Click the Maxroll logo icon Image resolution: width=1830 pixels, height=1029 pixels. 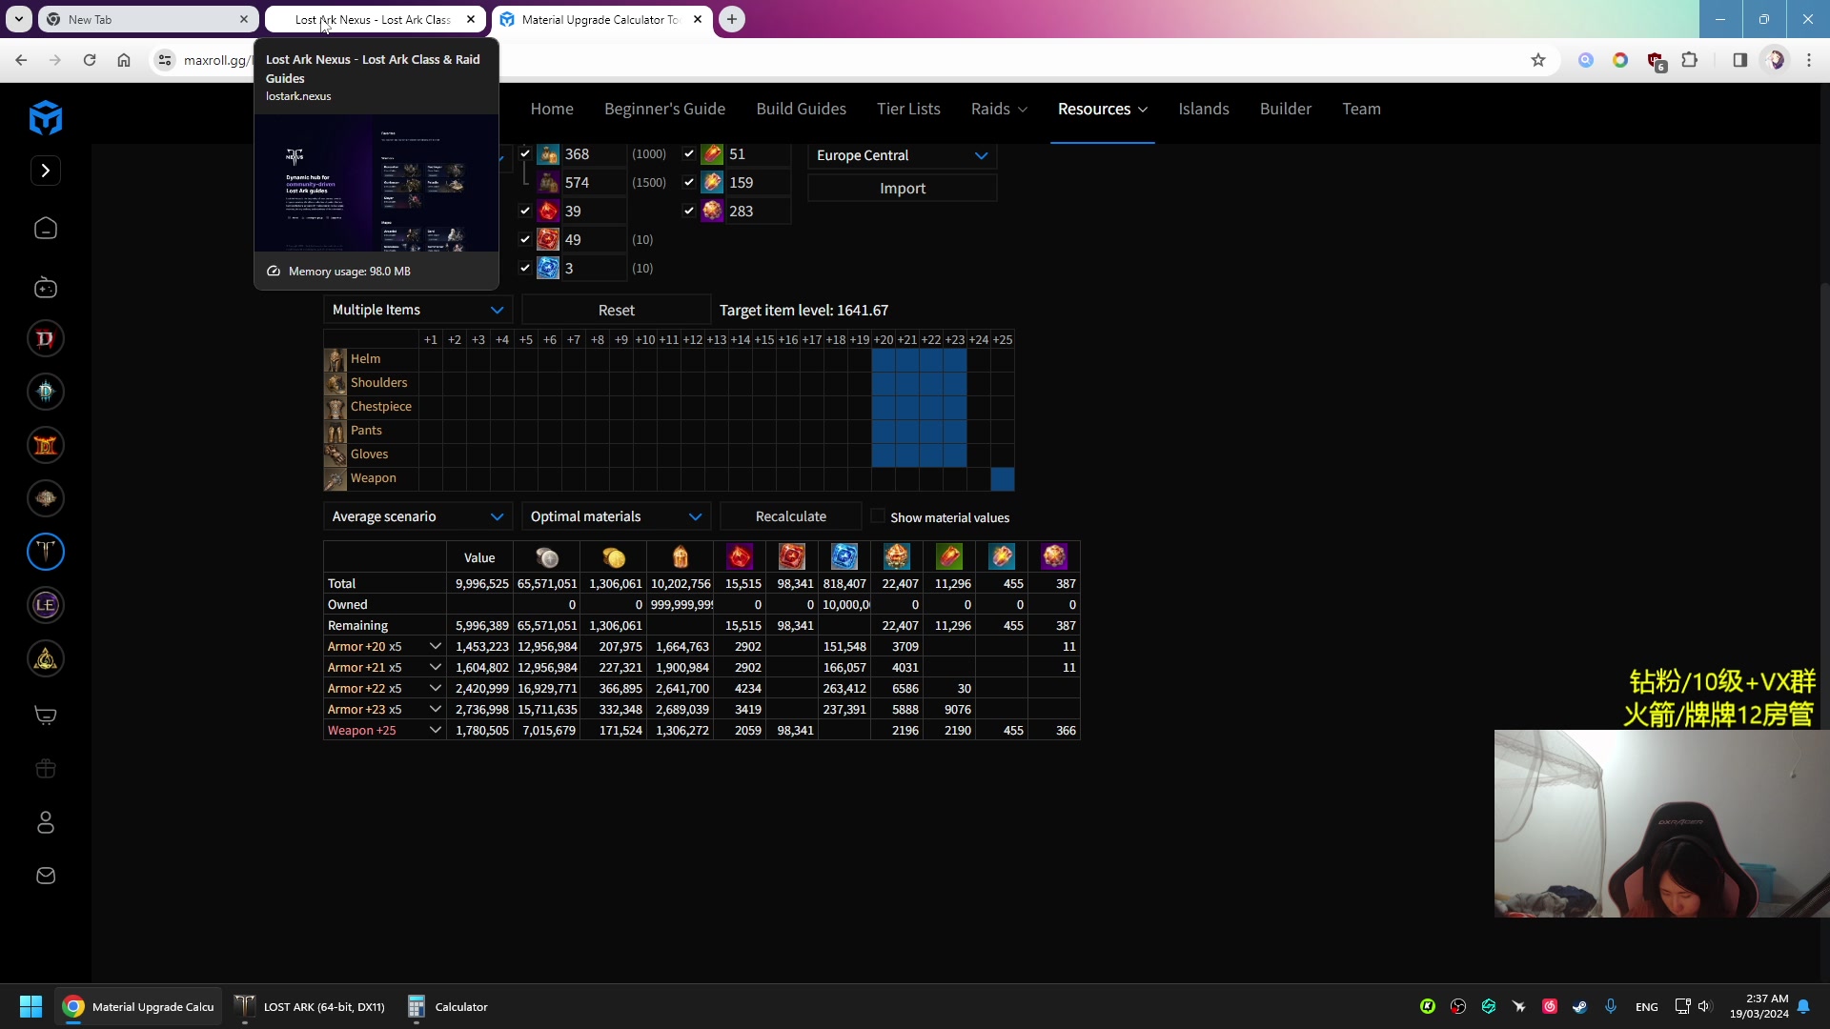tap(45, 118)
